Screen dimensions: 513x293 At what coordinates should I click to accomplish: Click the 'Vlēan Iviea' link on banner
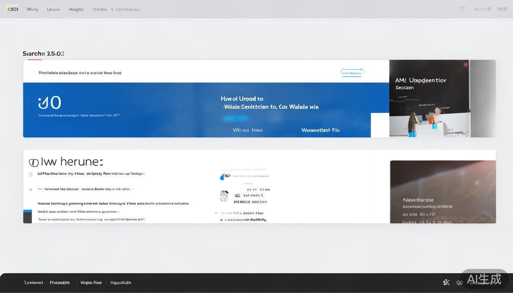(248, 130)
